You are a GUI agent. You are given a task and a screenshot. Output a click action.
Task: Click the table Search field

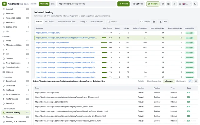(x=122, y=21)
